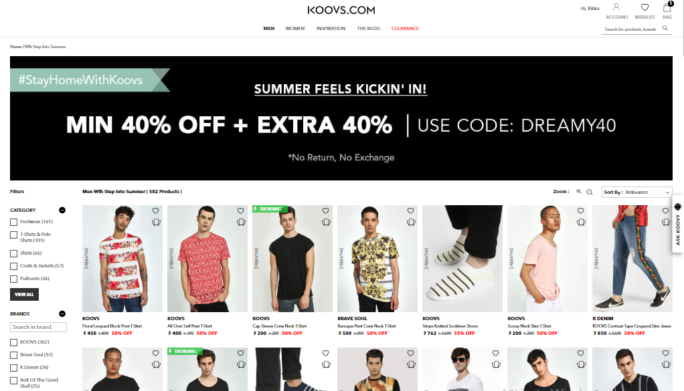
Task: Open the Stripe Knitted Sockliner Shoes thumbnail
Action: click(462, 259)
